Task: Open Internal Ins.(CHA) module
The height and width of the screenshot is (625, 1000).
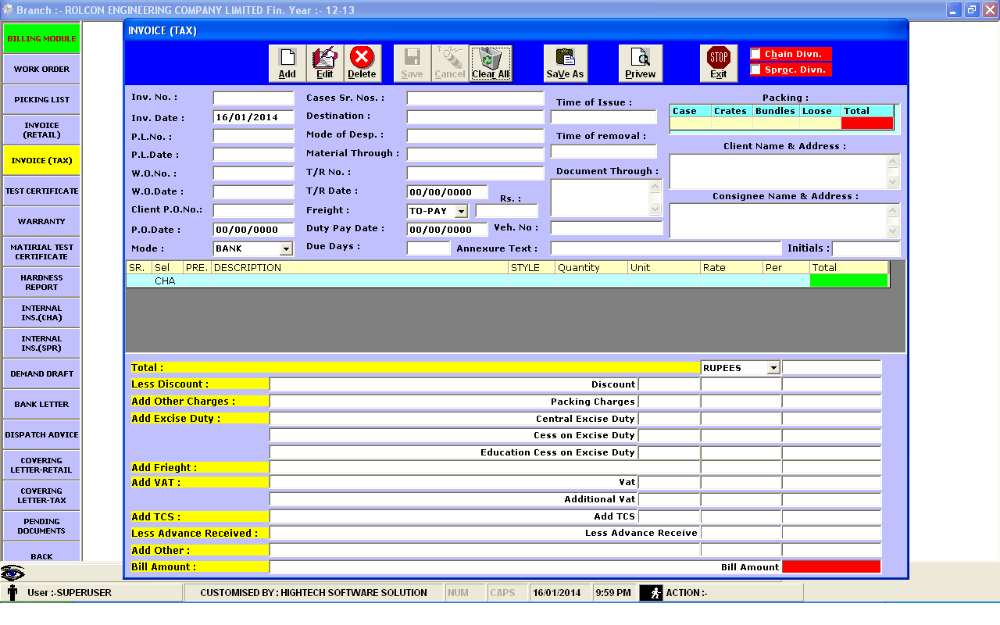Action: pos(41,313)
